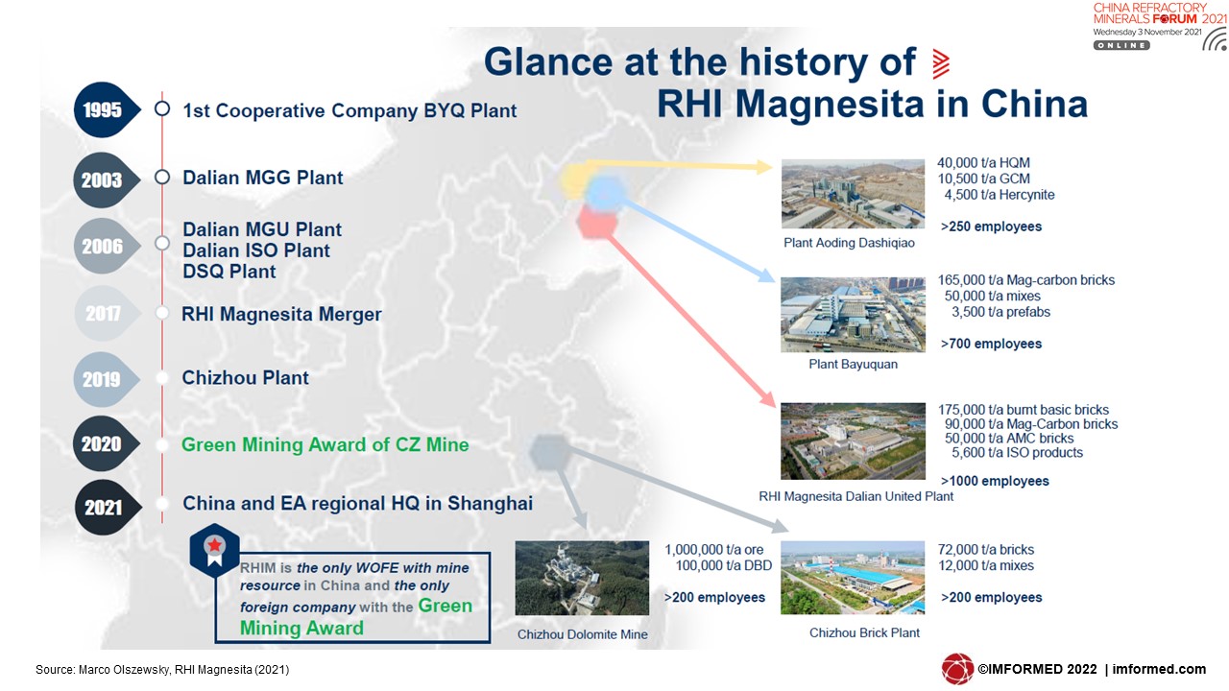Click the Green Mining Award callout box text

point(356,598)
